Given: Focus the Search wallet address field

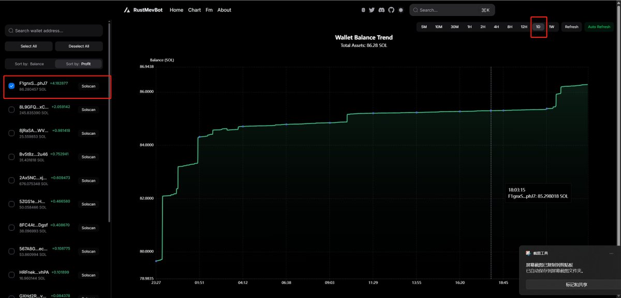Looking at the screenshot, I should click(54, 30).
